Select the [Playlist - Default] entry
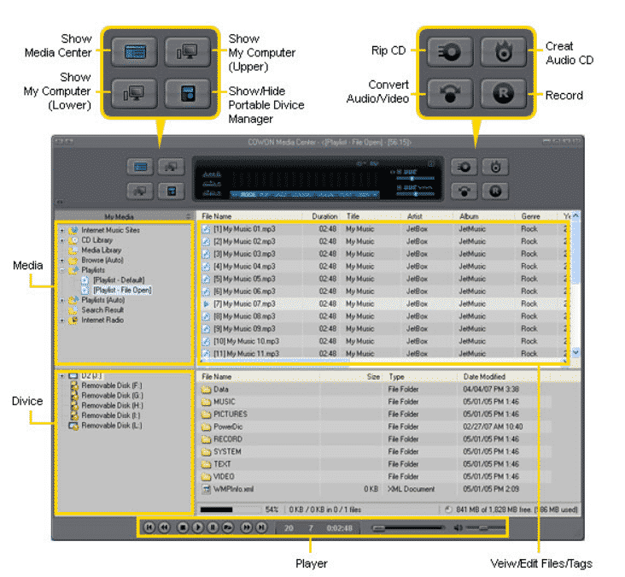This screenshot has width=625, height=577. [x=116, y=280]
